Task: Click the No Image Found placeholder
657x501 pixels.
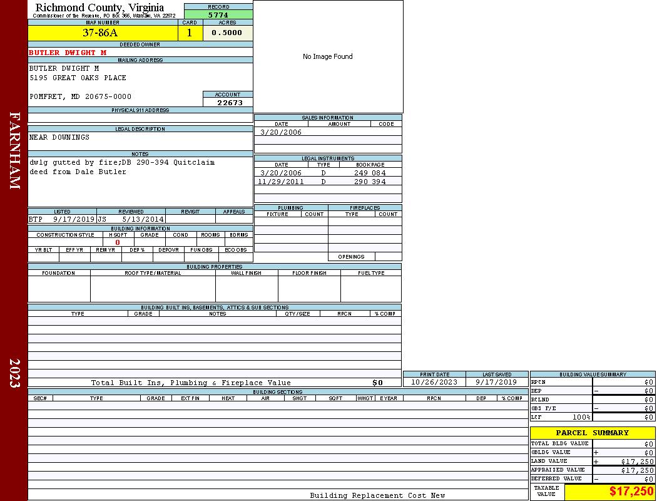Action: click(x=327, y=56)
